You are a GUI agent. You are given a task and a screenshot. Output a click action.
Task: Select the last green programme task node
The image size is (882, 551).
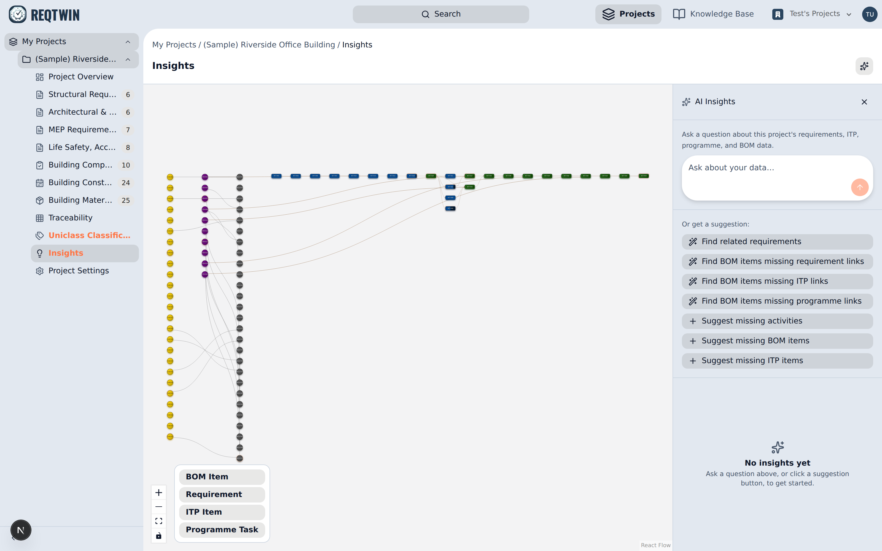644,176
